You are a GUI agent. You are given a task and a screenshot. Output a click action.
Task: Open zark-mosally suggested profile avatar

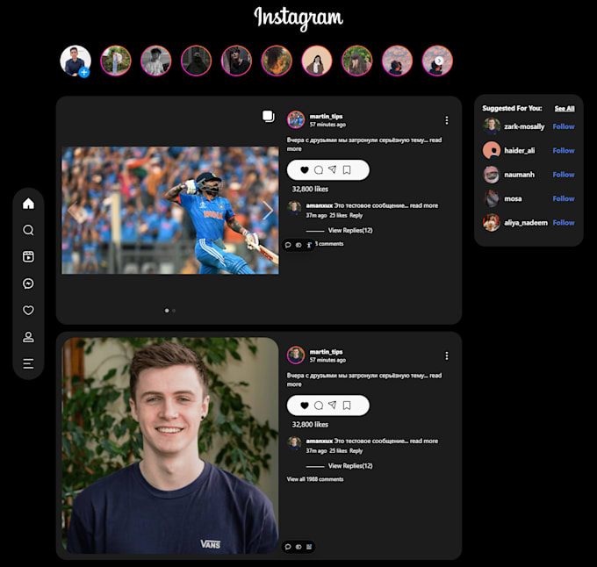click(x=492, y=126)
